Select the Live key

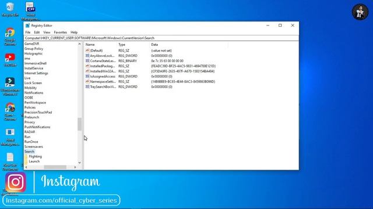tap(27, 78)
